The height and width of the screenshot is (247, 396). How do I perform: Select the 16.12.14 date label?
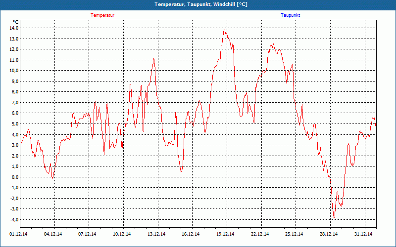(x=191, y=234)
